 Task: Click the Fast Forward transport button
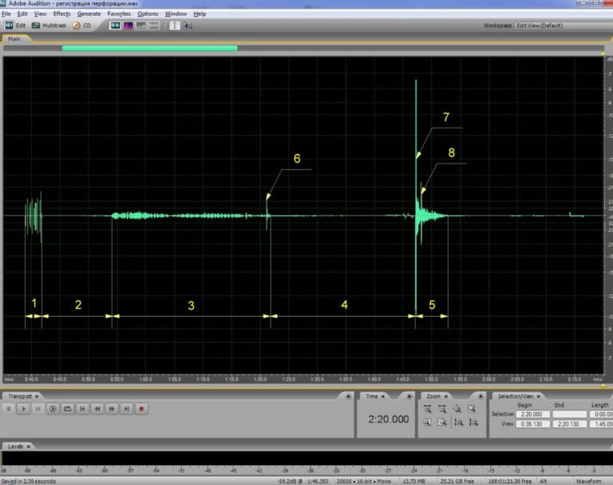coord(112,408)
